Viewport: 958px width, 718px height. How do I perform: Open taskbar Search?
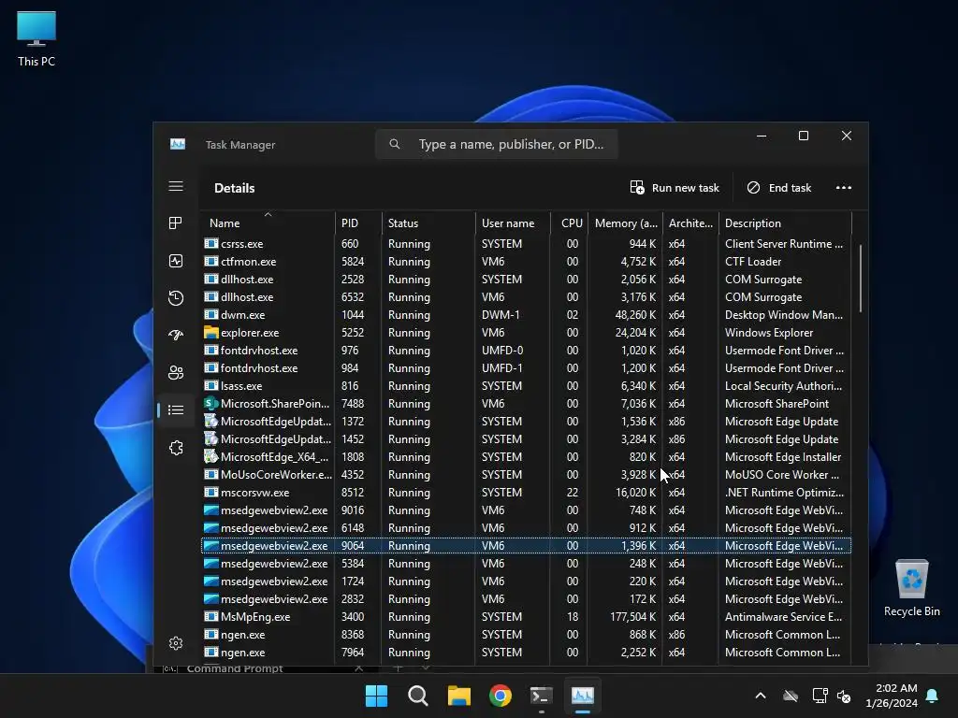pos(418,696)
